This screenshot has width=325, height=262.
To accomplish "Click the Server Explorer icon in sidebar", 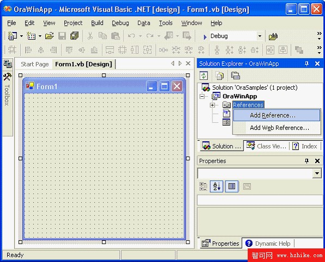I will click(x=8, y=64).
